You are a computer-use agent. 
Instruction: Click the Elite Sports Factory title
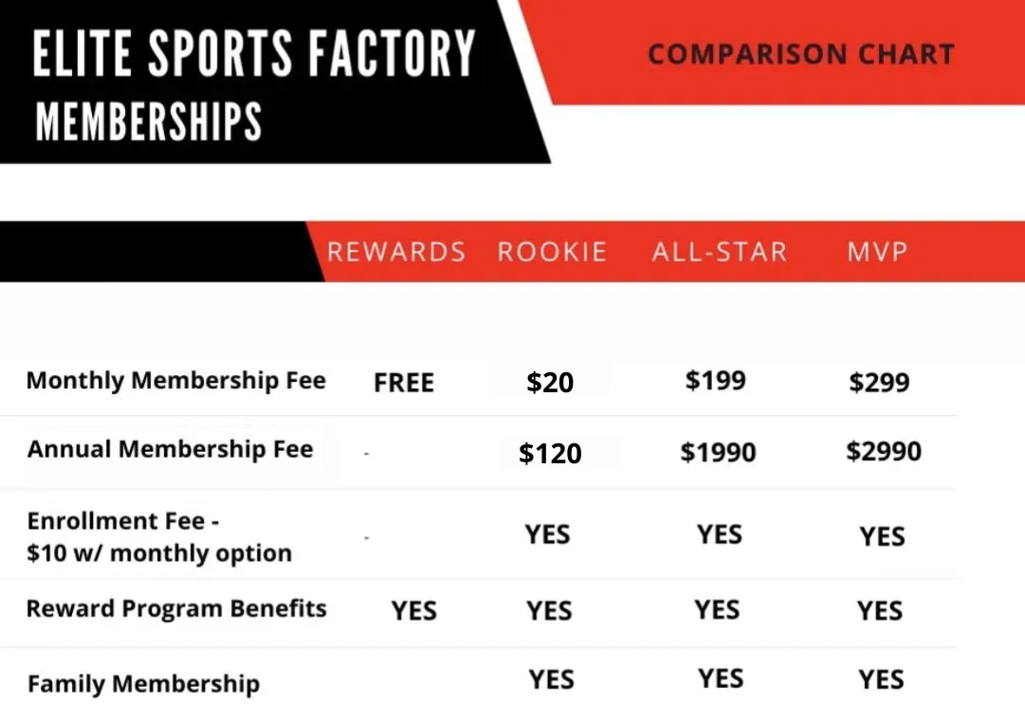pyautogui.click(x=254, y=54)
